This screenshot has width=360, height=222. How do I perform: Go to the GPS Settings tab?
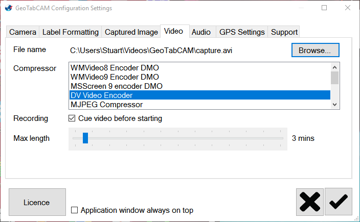242,32
